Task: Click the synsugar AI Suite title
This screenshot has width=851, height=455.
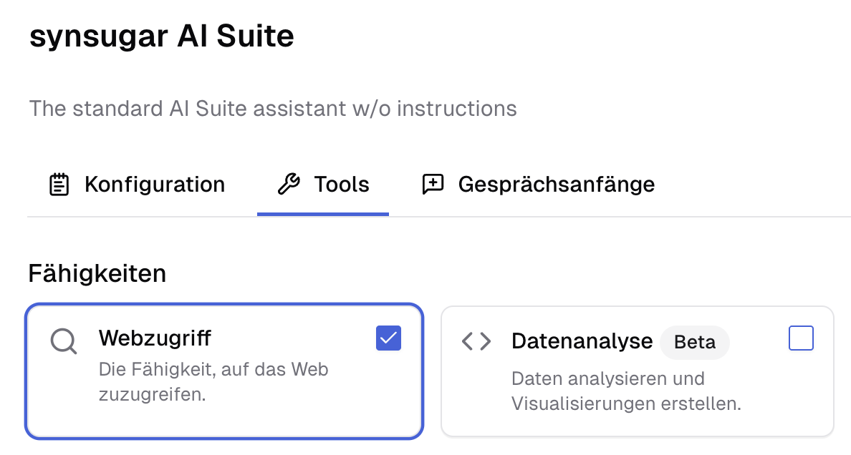Action: (161, 35)
